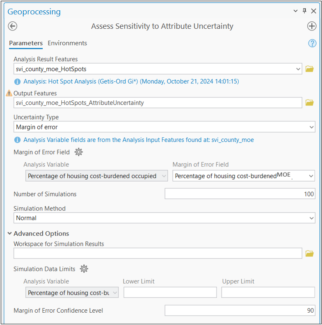
Task: Close the Geoprocessing pane
Action: coord(313,11)
